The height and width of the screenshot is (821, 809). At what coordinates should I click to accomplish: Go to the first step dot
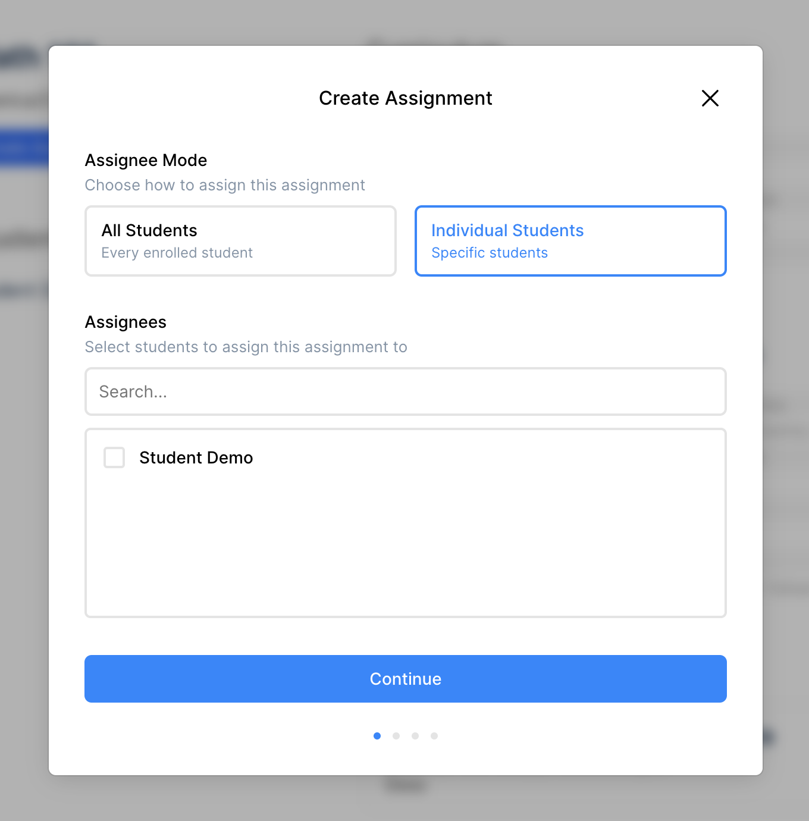tap(377, 736)
